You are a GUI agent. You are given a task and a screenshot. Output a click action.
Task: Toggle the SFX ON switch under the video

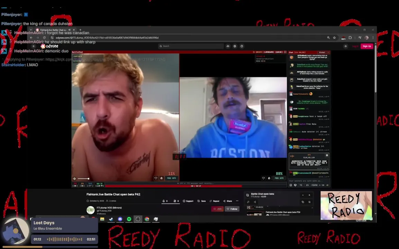(82, 185)
